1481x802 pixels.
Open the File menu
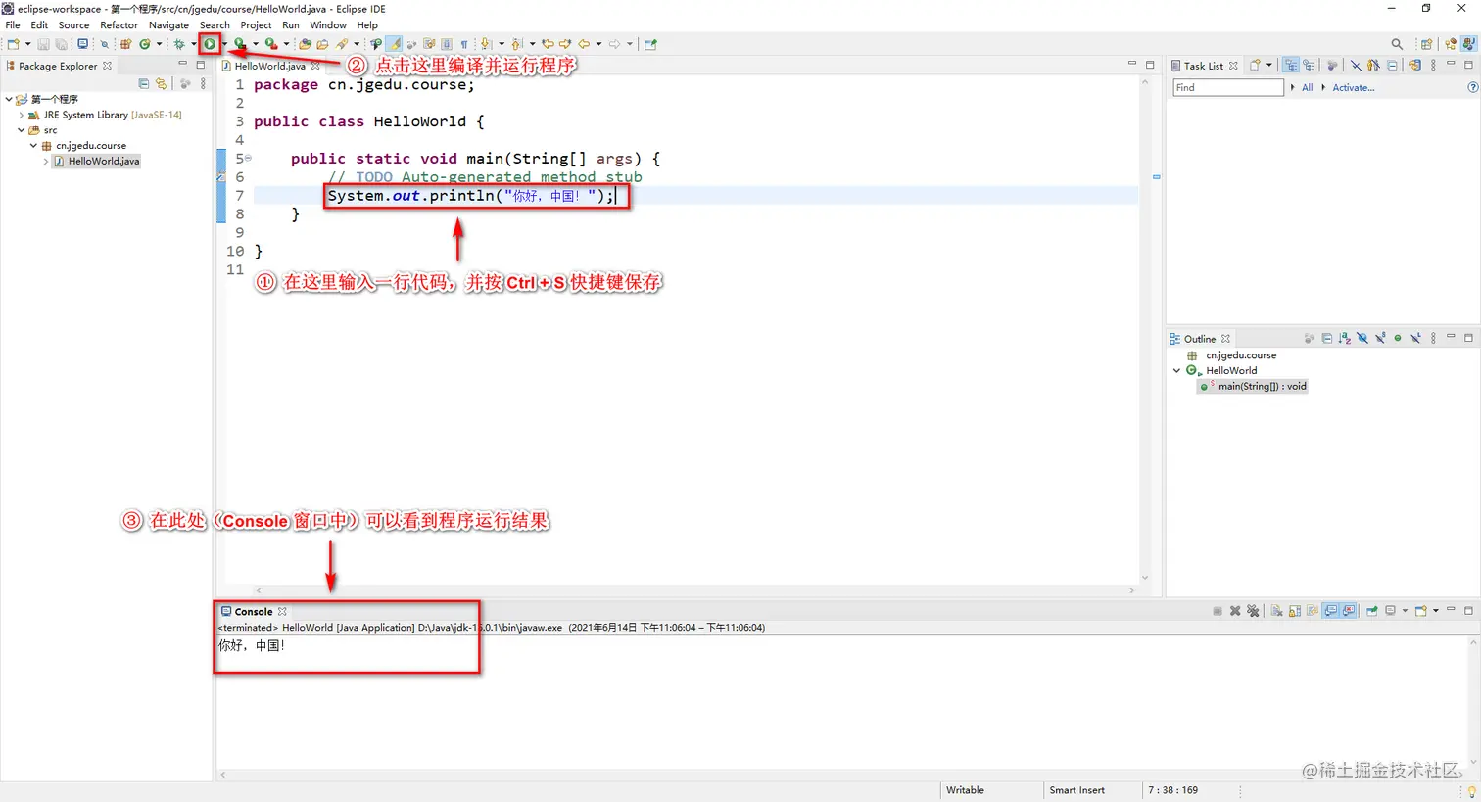[x=13, y=24]
